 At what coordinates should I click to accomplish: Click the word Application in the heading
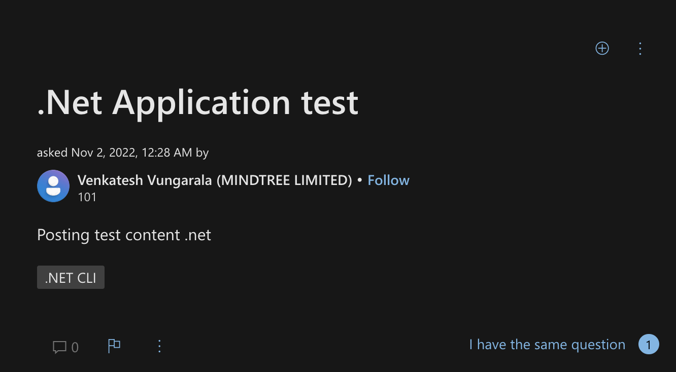tap(201, 104)
